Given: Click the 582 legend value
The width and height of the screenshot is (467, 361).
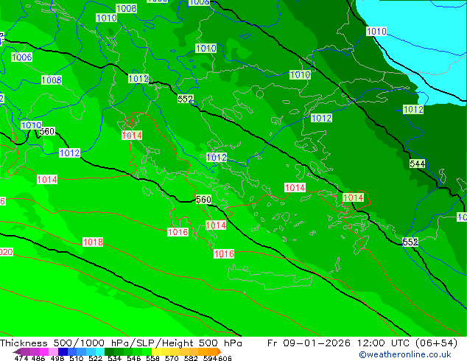Looking at the screenshot, I should tap(191, 358).
